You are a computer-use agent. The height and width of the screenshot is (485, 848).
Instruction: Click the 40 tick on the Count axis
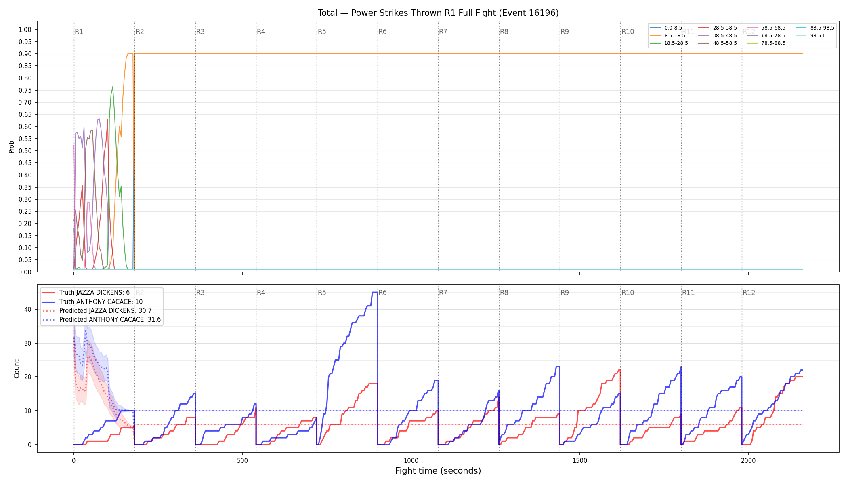(x=28, y=310)
